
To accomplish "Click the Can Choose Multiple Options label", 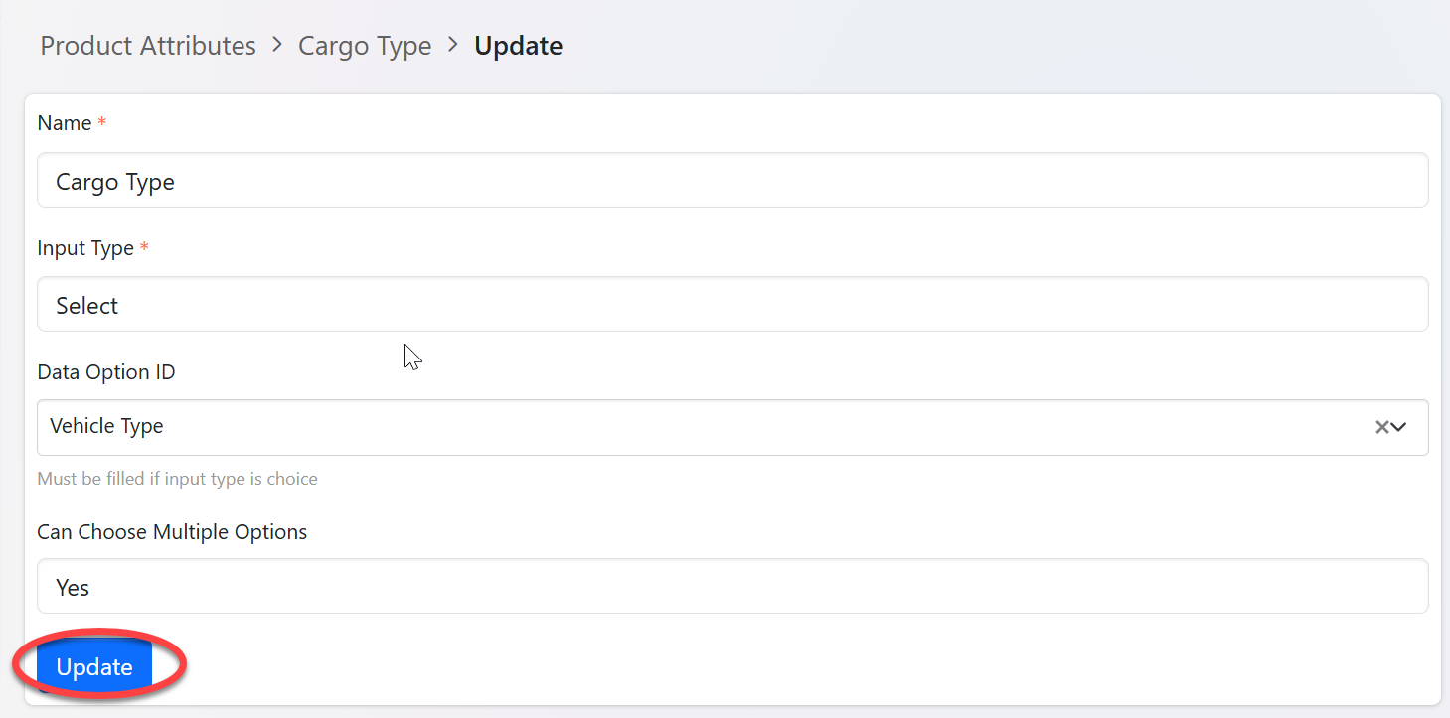I will click(172, 532).
